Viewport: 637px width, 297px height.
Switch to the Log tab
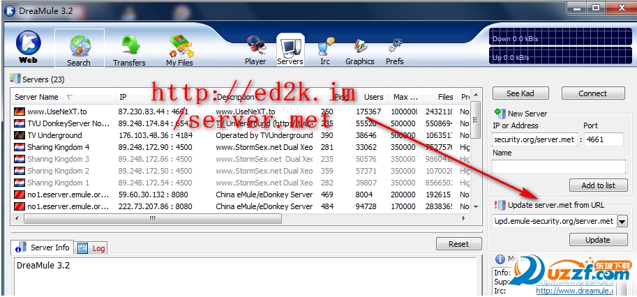click(x=91, y=248)
